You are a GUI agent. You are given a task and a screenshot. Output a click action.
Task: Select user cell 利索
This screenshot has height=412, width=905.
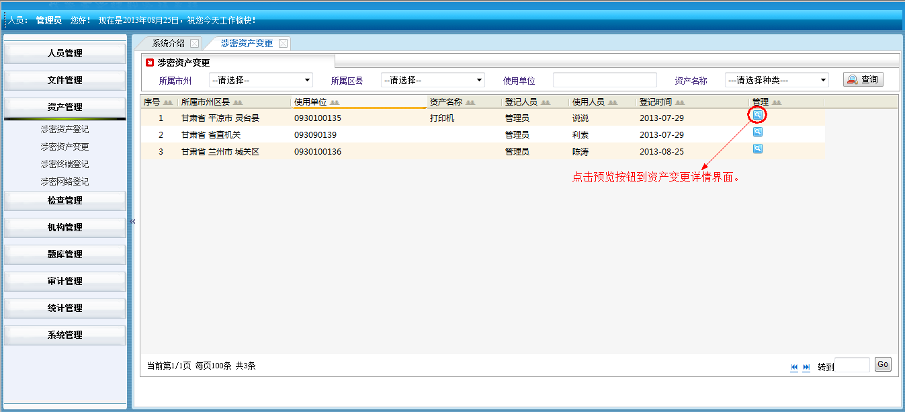click(x=580, y=135)
